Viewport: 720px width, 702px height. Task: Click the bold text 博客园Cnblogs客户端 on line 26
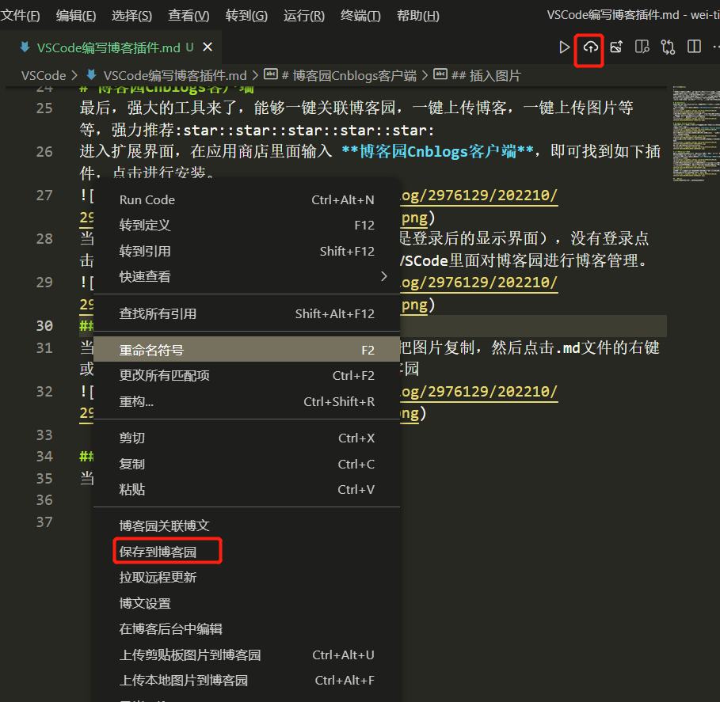[437, 151]
